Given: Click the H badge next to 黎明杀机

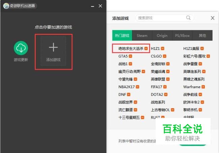Looking at the screenshot, I should tap(200, 110).
